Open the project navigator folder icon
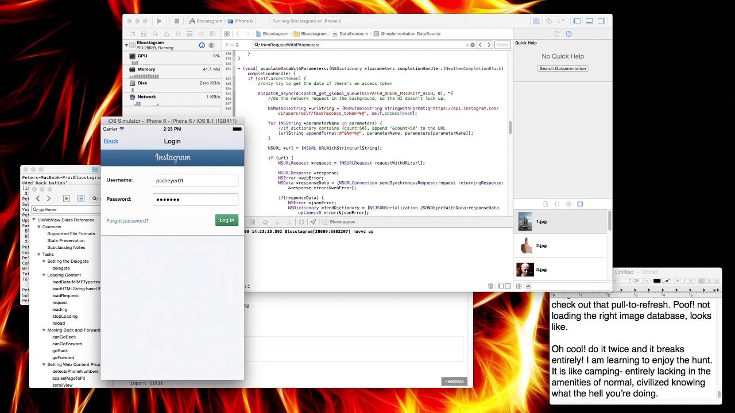The height and width of the screenshot is (413, 735). click(x=132, y=34)
